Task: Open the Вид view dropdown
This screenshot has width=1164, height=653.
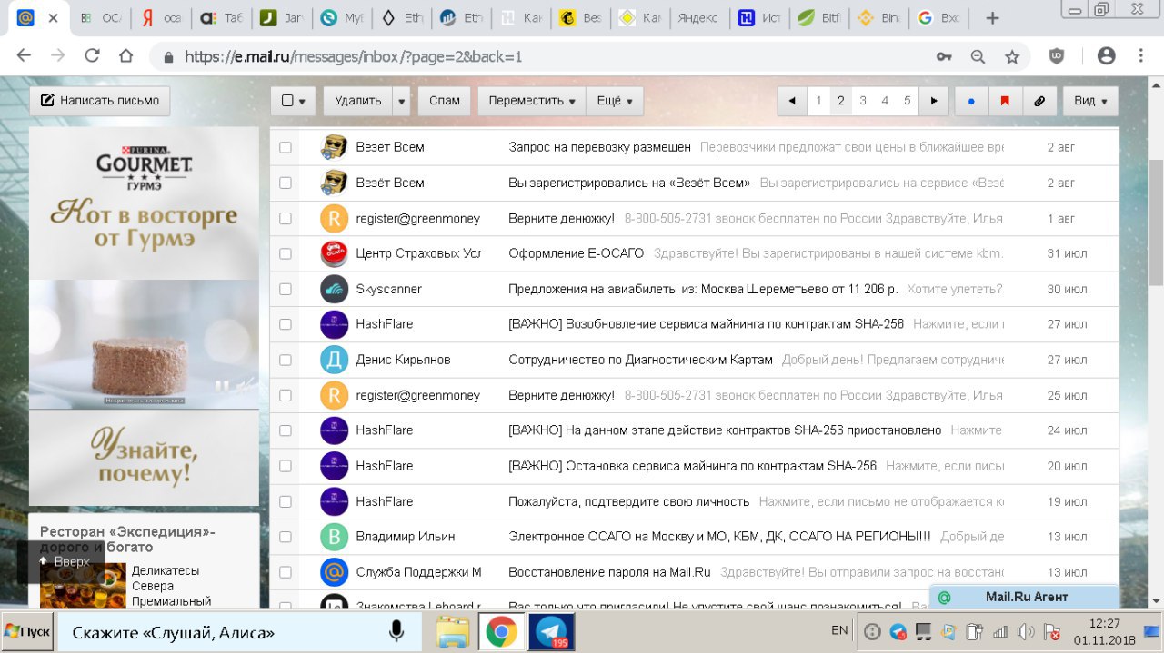Action: click(x=1090, y=101)
